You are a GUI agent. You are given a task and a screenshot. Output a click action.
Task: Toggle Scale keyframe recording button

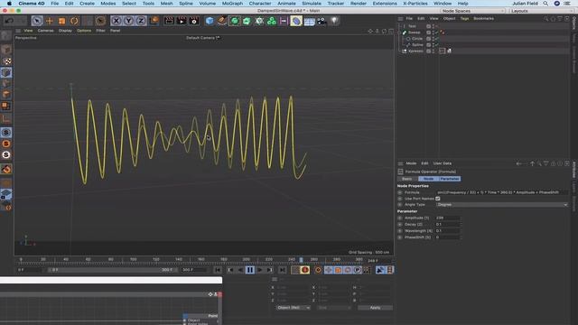tap(338, 270)
